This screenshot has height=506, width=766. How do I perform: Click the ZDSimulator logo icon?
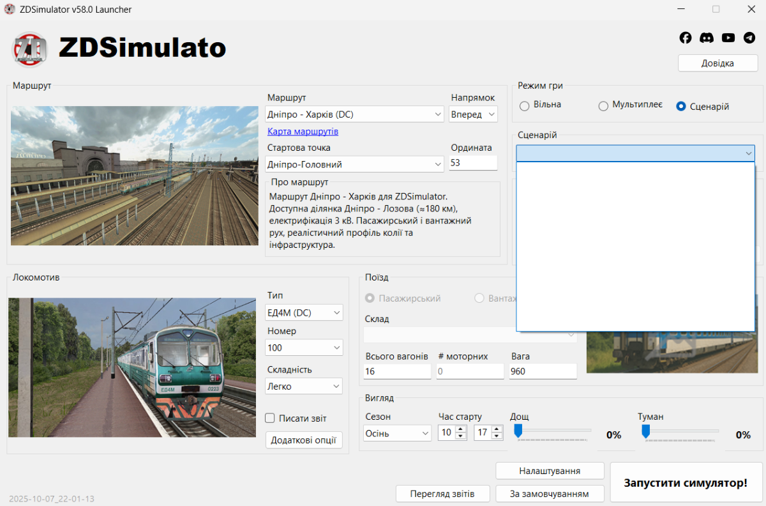(x=30, y=49)
